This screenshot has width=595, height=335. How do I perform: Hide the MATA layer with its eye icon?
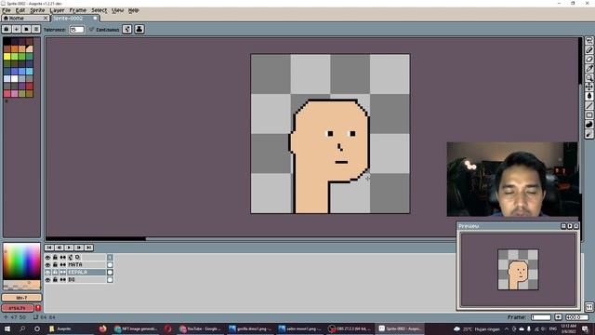pyautogui.click(x=47, y=264)
